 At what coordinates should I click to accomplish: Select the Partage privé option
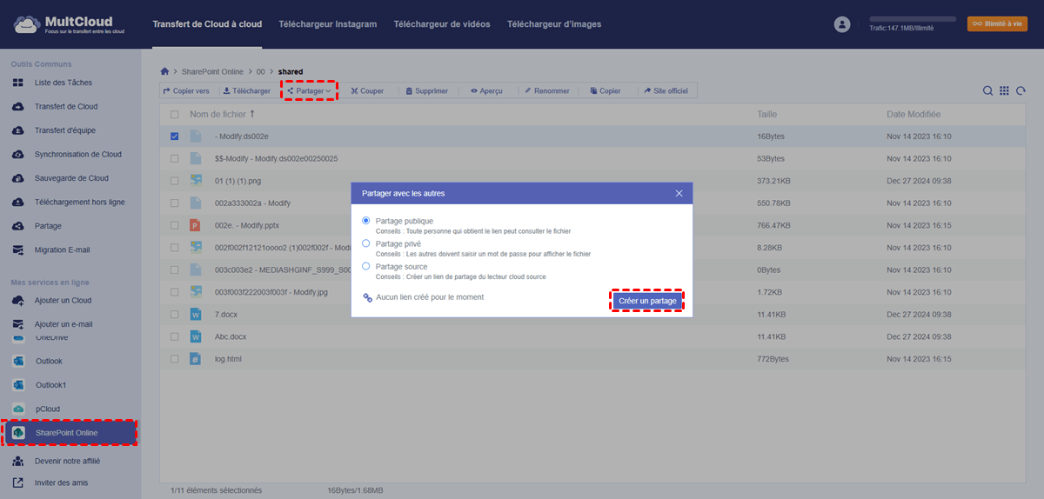(366, 243)
